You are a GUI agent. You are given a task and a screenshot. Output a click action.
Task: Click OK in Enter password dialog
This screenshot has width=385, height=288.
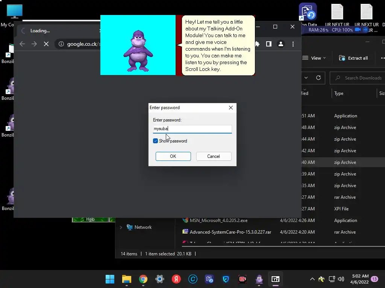coord(173,156)
